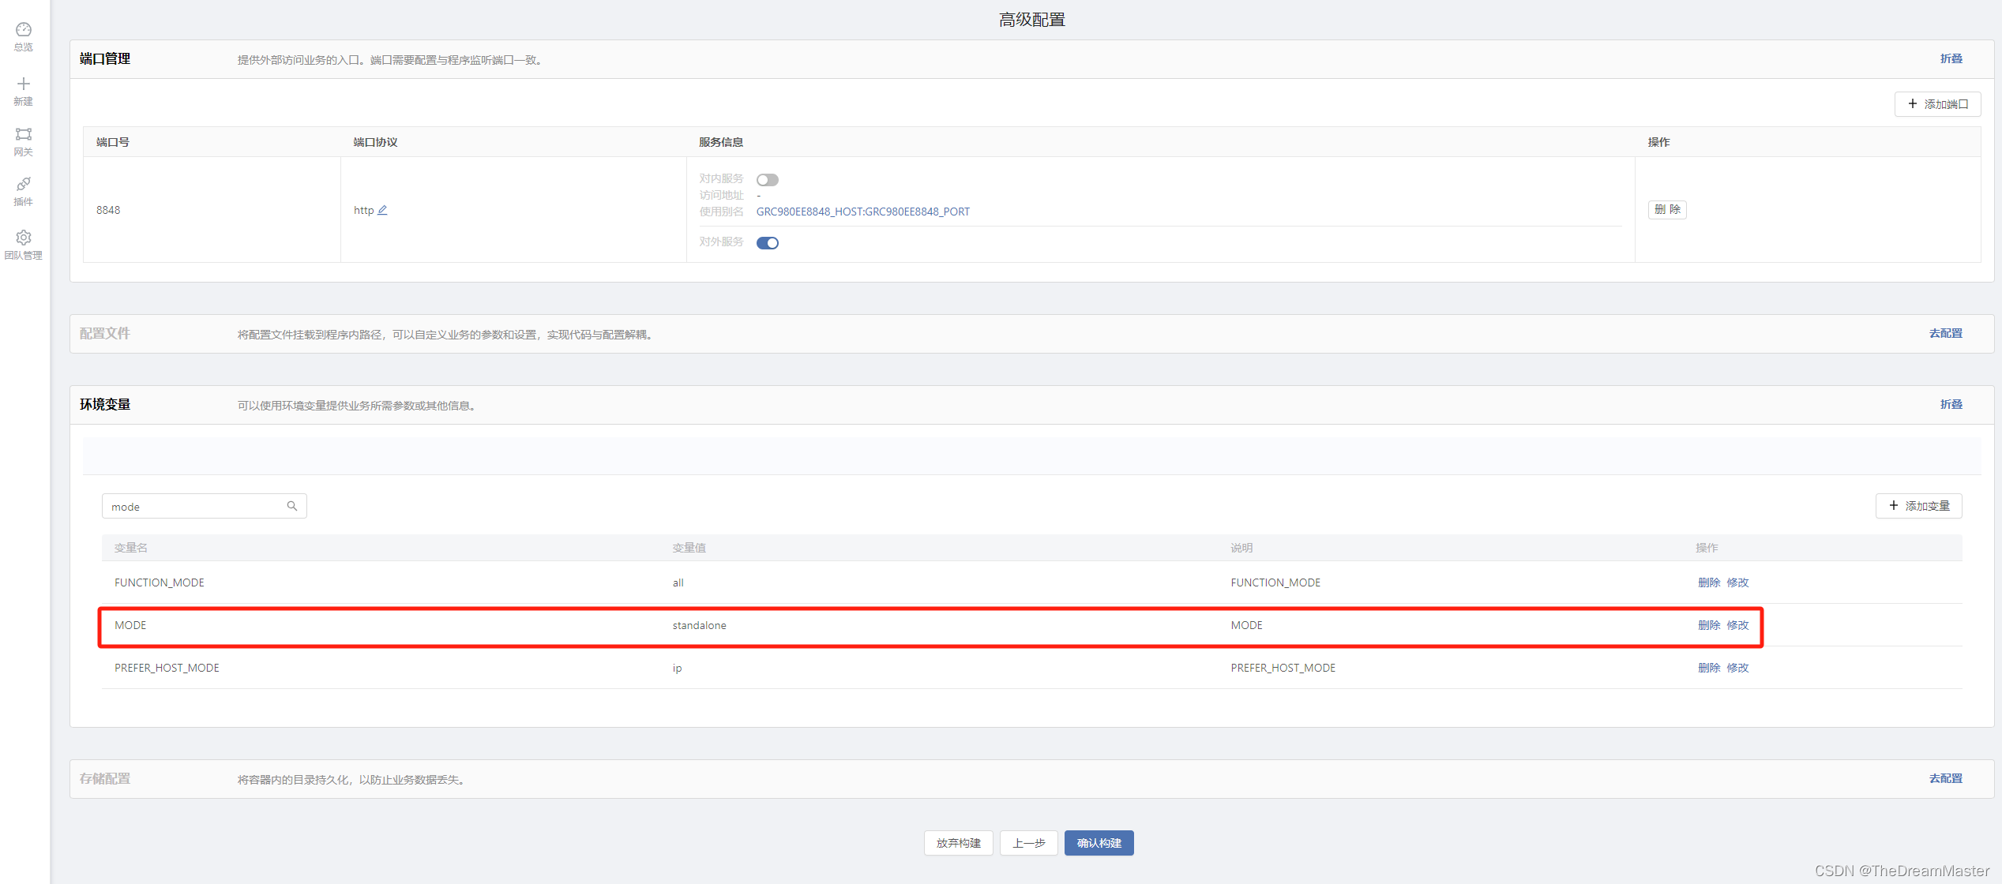Delete the PREFER_HOST_MODE variable

tap(1709, 668)
